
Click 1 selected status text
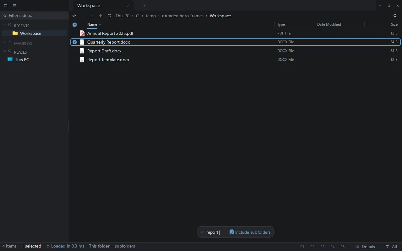pyautogui.click(x=31, y=246)
